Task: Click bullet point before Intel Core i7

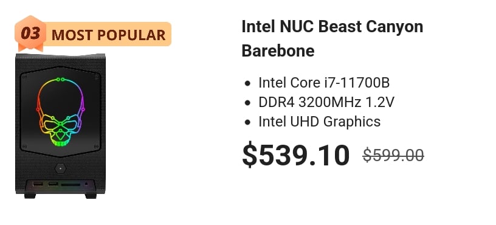Action: click(247, 84)
